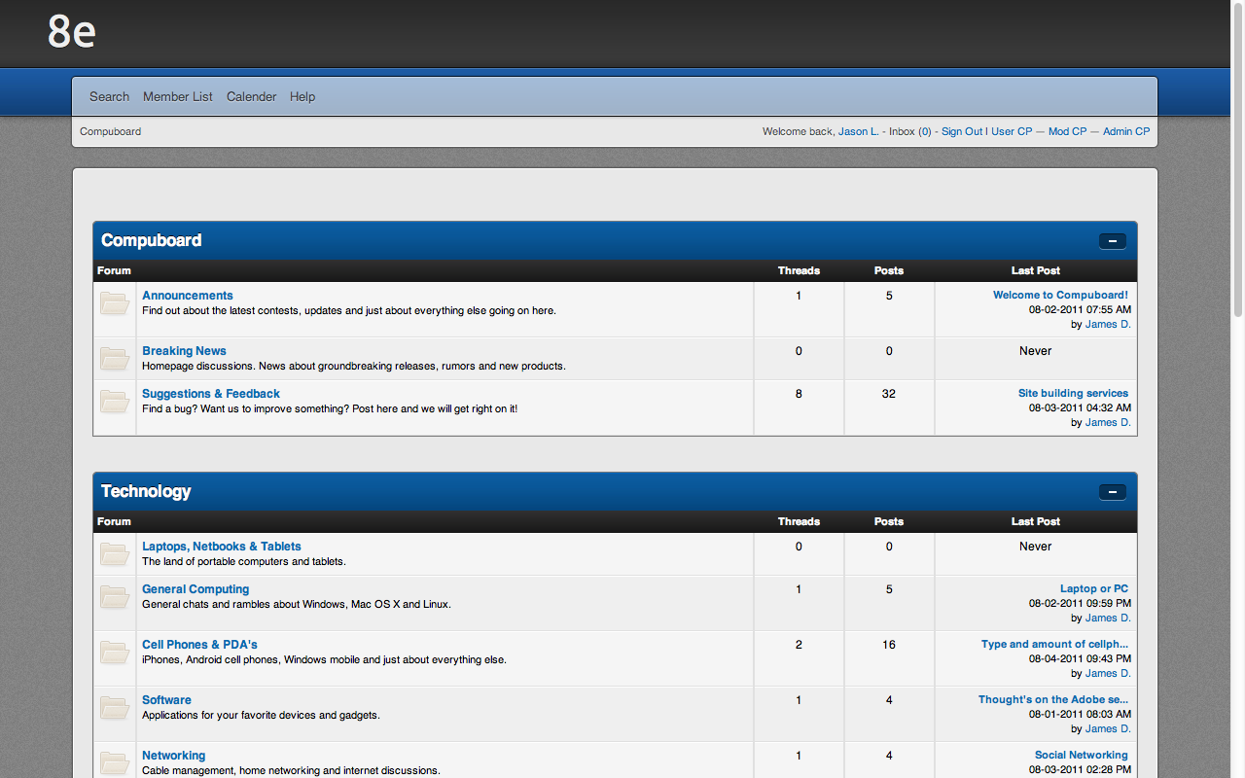Open Help from the navigation bar
This screenshot has width=1245, height=778.
coord(302,97)
